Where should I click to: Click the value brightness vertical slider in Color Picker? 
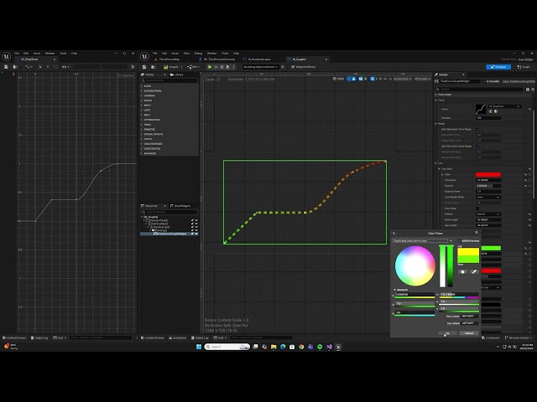click(x=451, y=266)
